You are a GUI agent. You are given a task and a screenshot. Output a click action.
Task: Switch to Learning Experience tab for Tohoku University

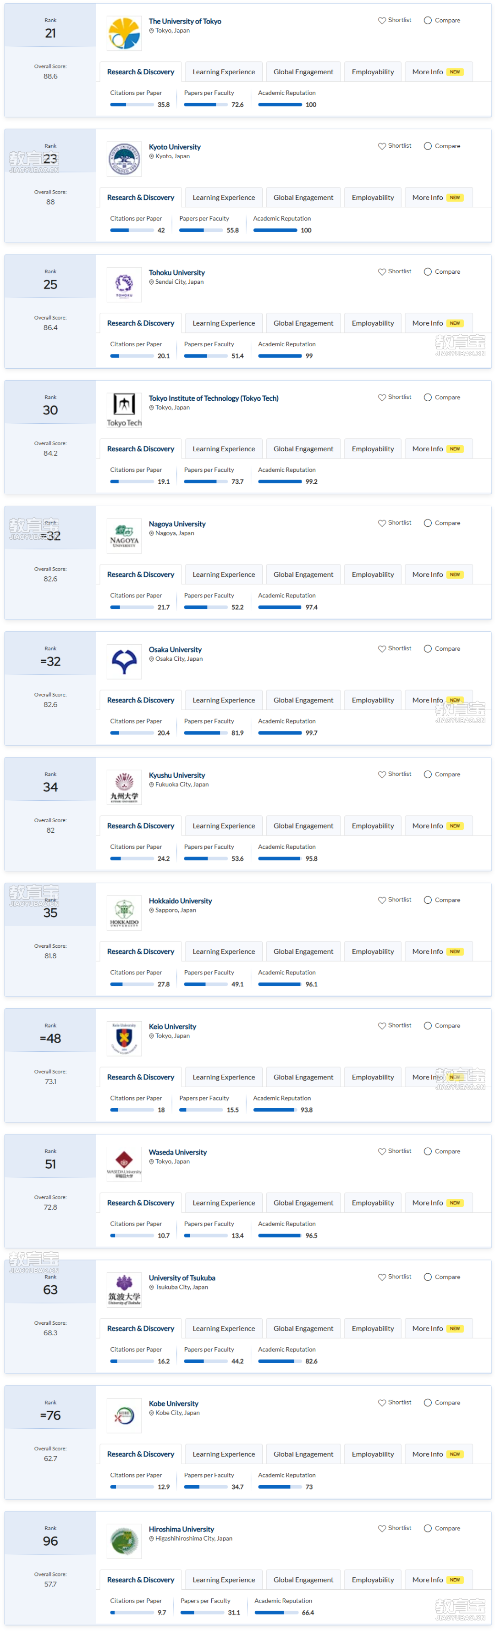pyautogui.click(x=224, y=323)
